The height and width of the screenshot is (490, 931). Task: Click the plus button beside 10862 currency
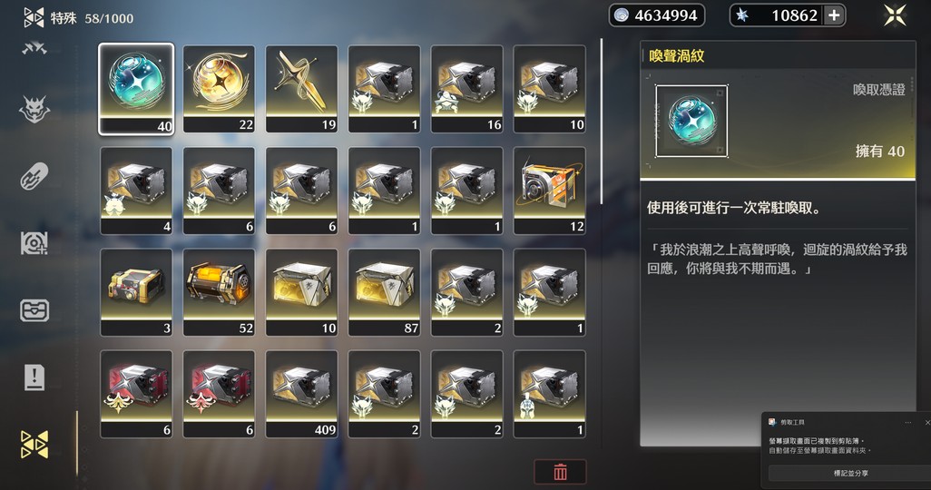tap(834, 15)
